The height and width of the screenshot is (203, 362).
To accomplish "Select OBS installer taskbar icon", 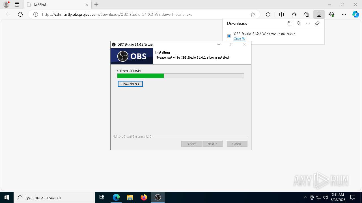I will click(158, 197).
